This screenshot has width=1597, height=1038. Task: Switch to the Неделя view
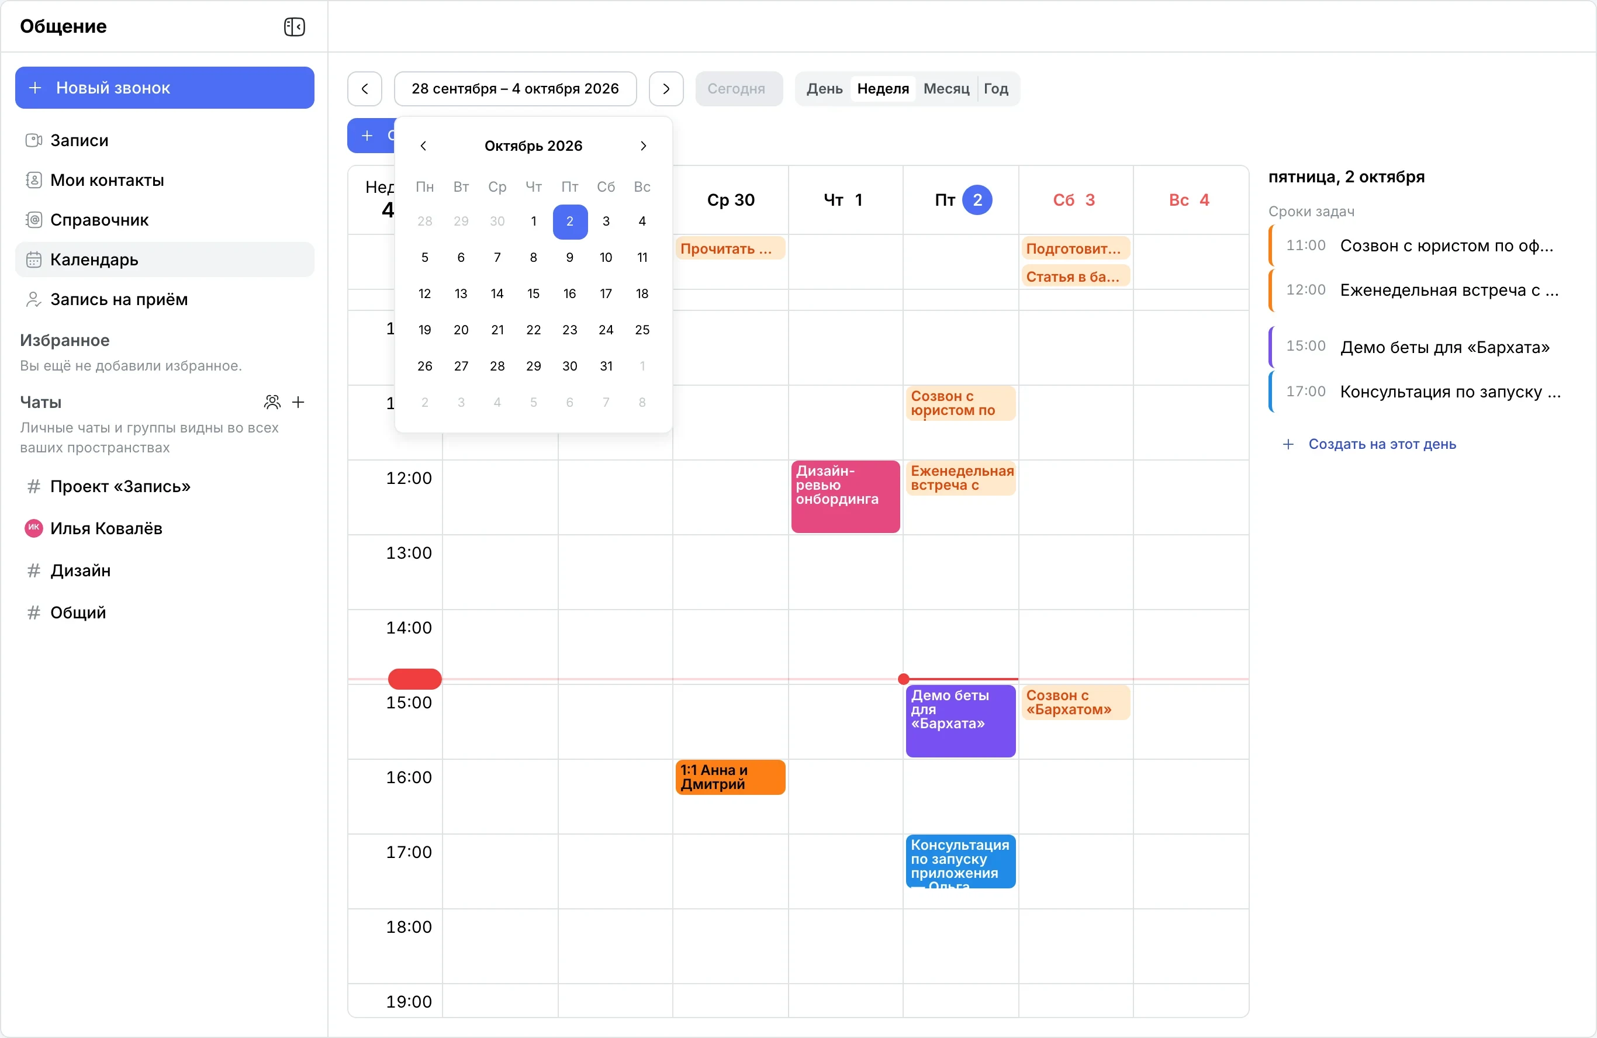coord(882,89)
